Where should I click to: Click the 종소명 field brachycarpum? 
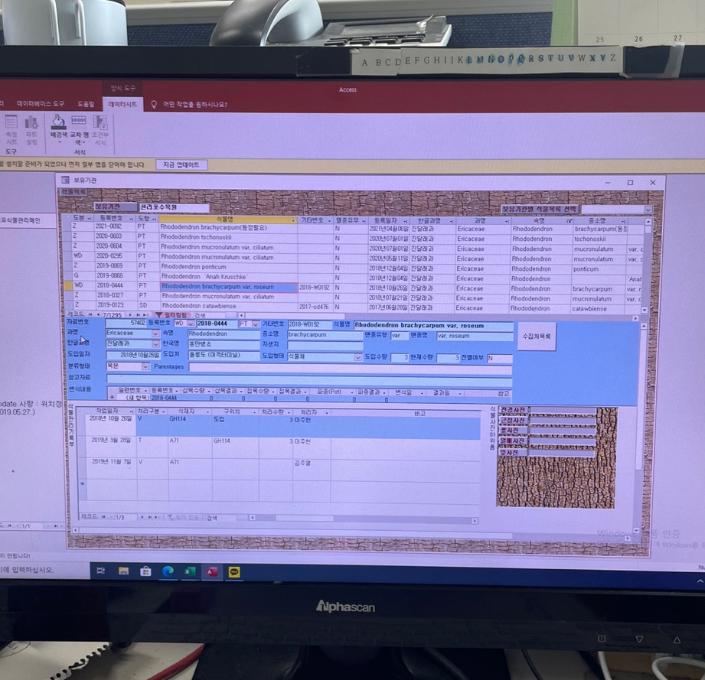(325, 334)
